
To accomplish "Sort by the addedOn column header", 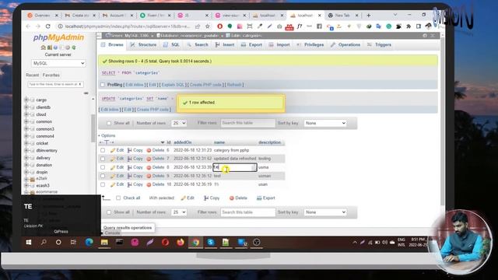I will tap(183, 142).
